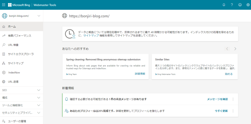Click the home icon next to ホーム
The image size is (251, 124).
[4, 27]
